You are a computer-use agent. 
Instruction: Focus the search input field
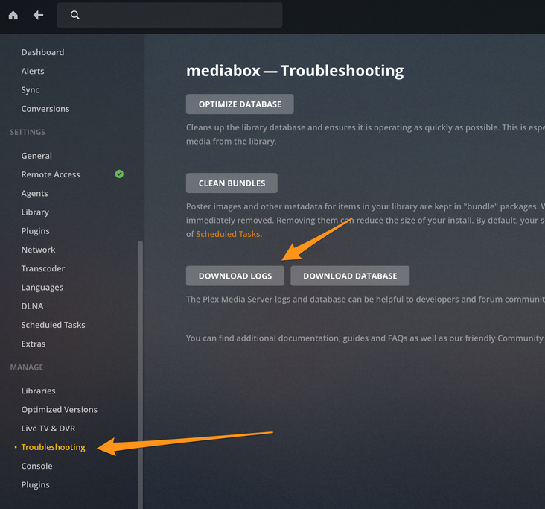click(x=170, y=15)
